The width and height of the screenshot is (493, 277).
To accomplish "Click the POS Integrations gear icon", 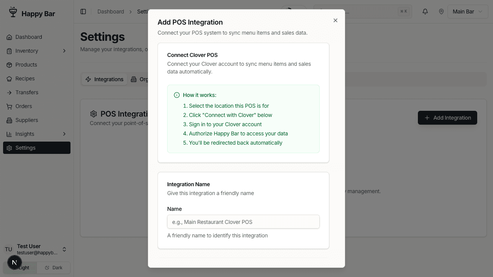I will point(94,114).
